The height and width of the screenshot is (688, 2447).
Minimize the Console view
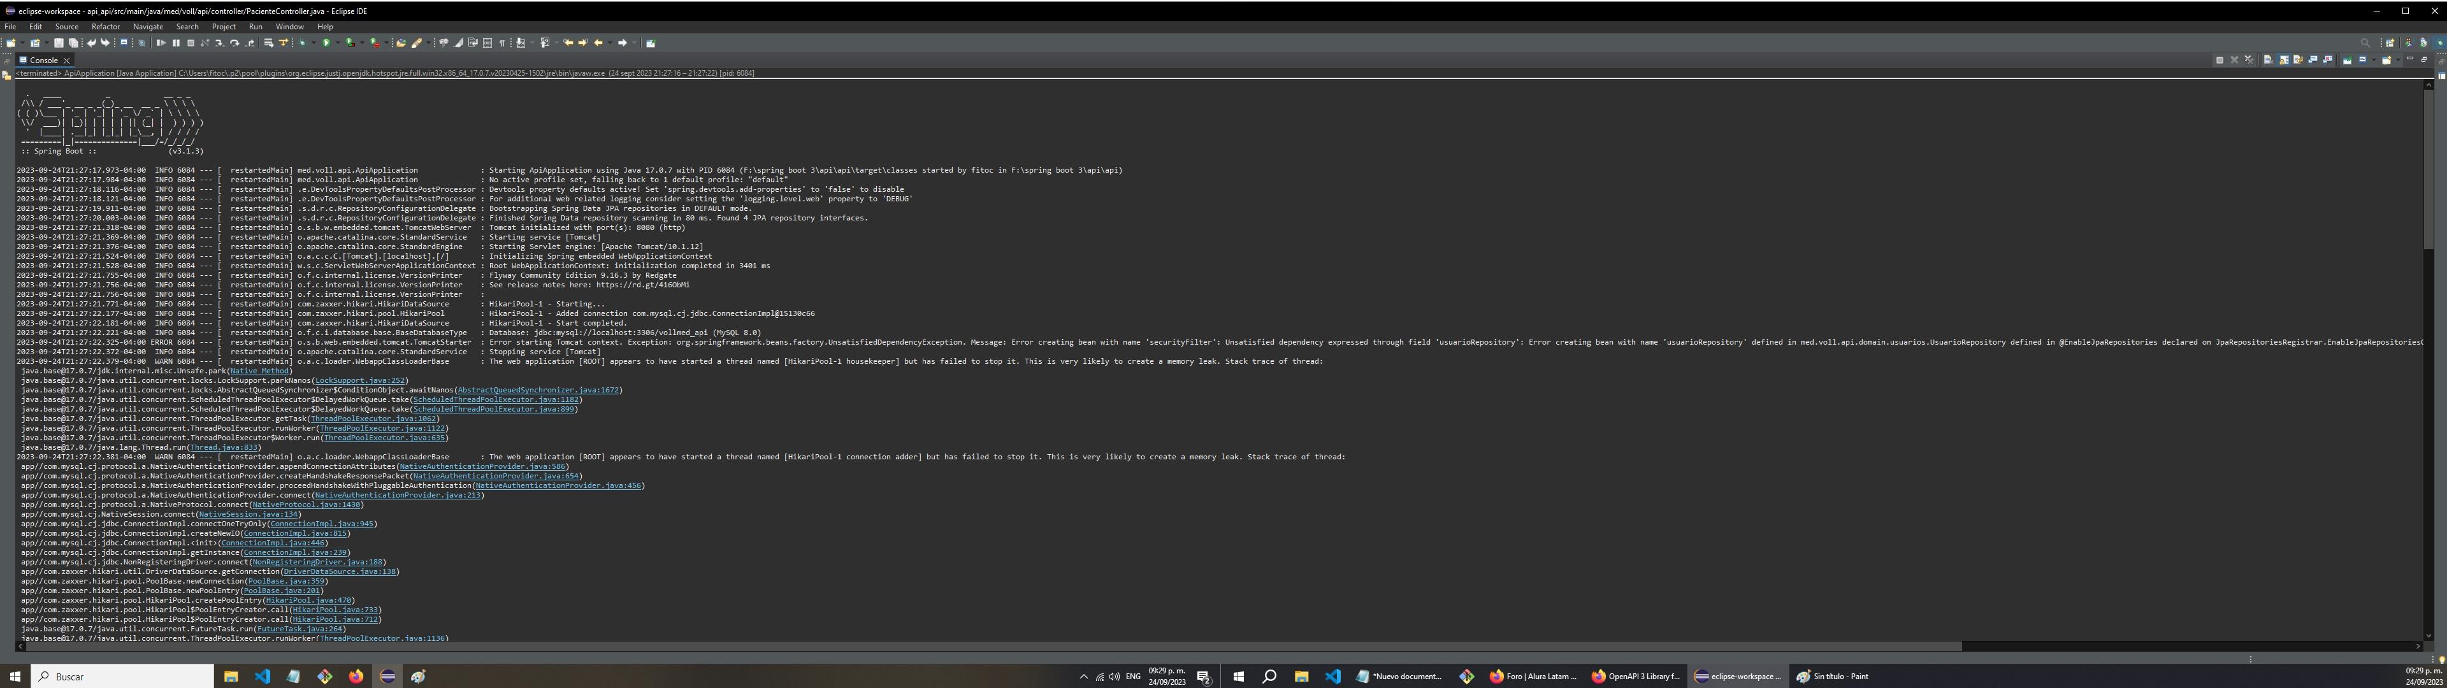(2410, 60)
